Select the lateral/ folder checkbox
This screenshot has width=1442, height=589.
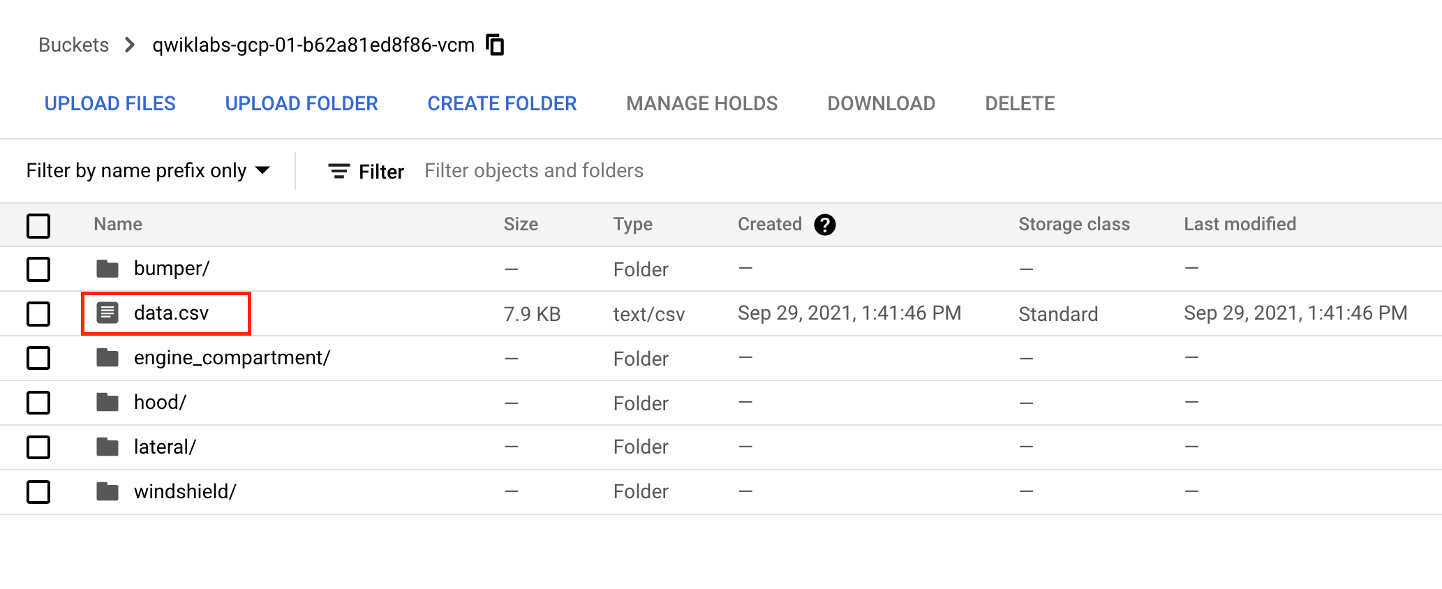[38, 447]
